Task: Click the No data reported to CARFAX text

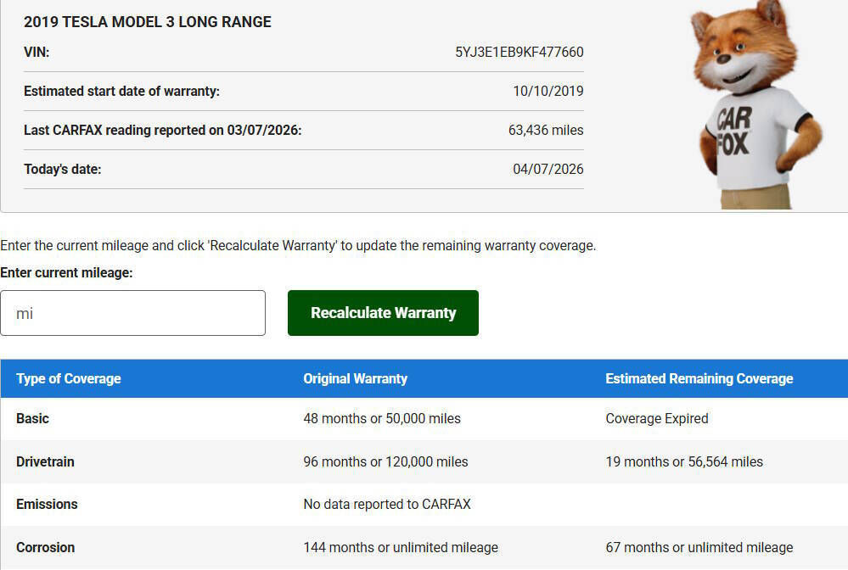Action: tap(386, 504)
